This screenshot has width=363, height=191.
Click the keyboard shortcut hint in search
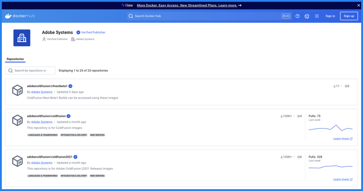(x=286, y=16)
